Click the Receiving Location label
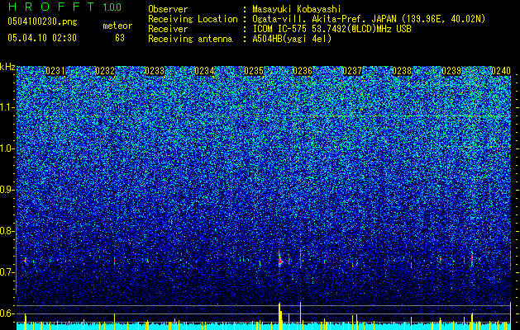 (193, 19)
